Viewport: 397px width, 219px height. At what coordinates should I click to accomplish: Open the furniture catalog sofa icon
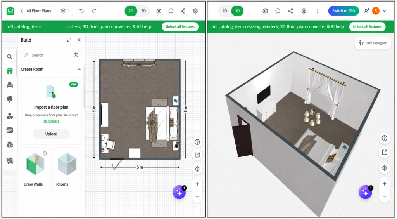click(10, 85)
